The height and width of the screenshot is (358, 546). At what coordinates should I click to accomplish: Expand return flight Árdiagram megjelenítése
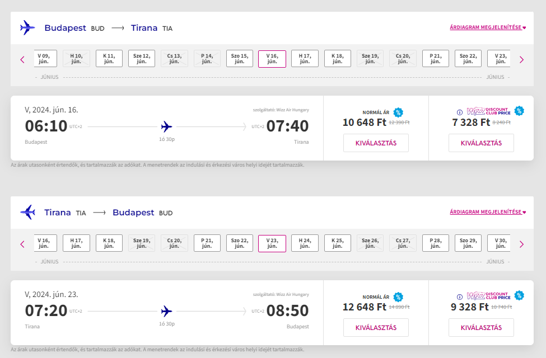487,212
